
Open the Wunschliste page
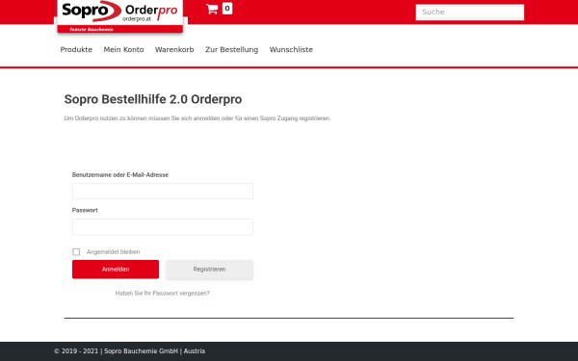click(x=291, y=50)
